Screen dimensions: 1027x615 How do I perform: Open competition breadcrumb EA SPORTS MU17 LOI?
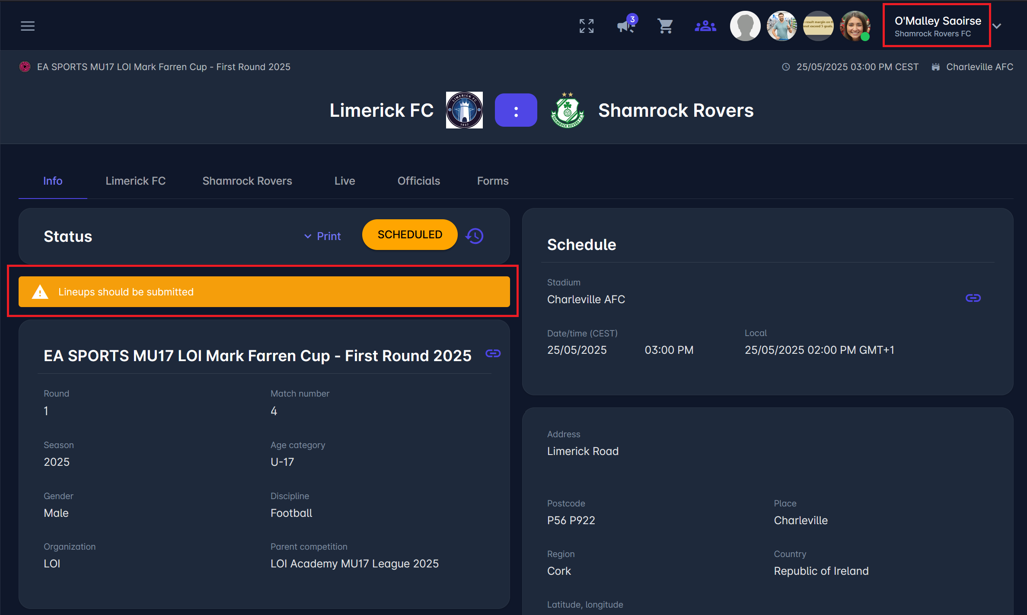click(164, 67)
